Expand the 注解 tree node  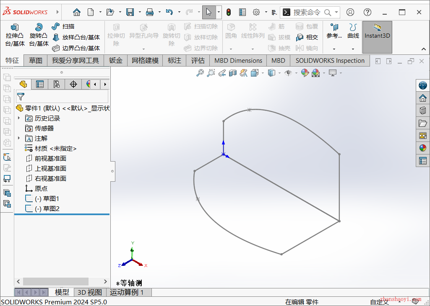(x=19, y=138)
